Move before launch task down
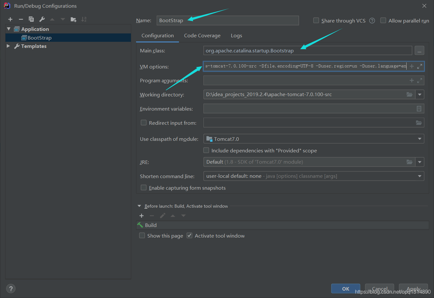The width and height of the screenshot is (434, 298). pos(183,216)
